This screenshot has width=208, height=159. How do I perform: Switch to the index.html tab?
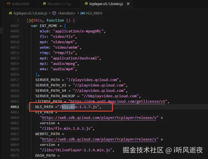(21, 4)
